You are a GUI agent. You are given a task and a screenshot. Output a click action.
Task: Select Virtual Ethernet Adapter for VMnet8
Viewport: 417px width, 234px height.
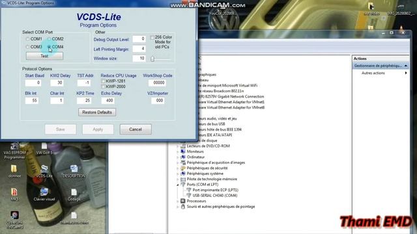[231, 107]
